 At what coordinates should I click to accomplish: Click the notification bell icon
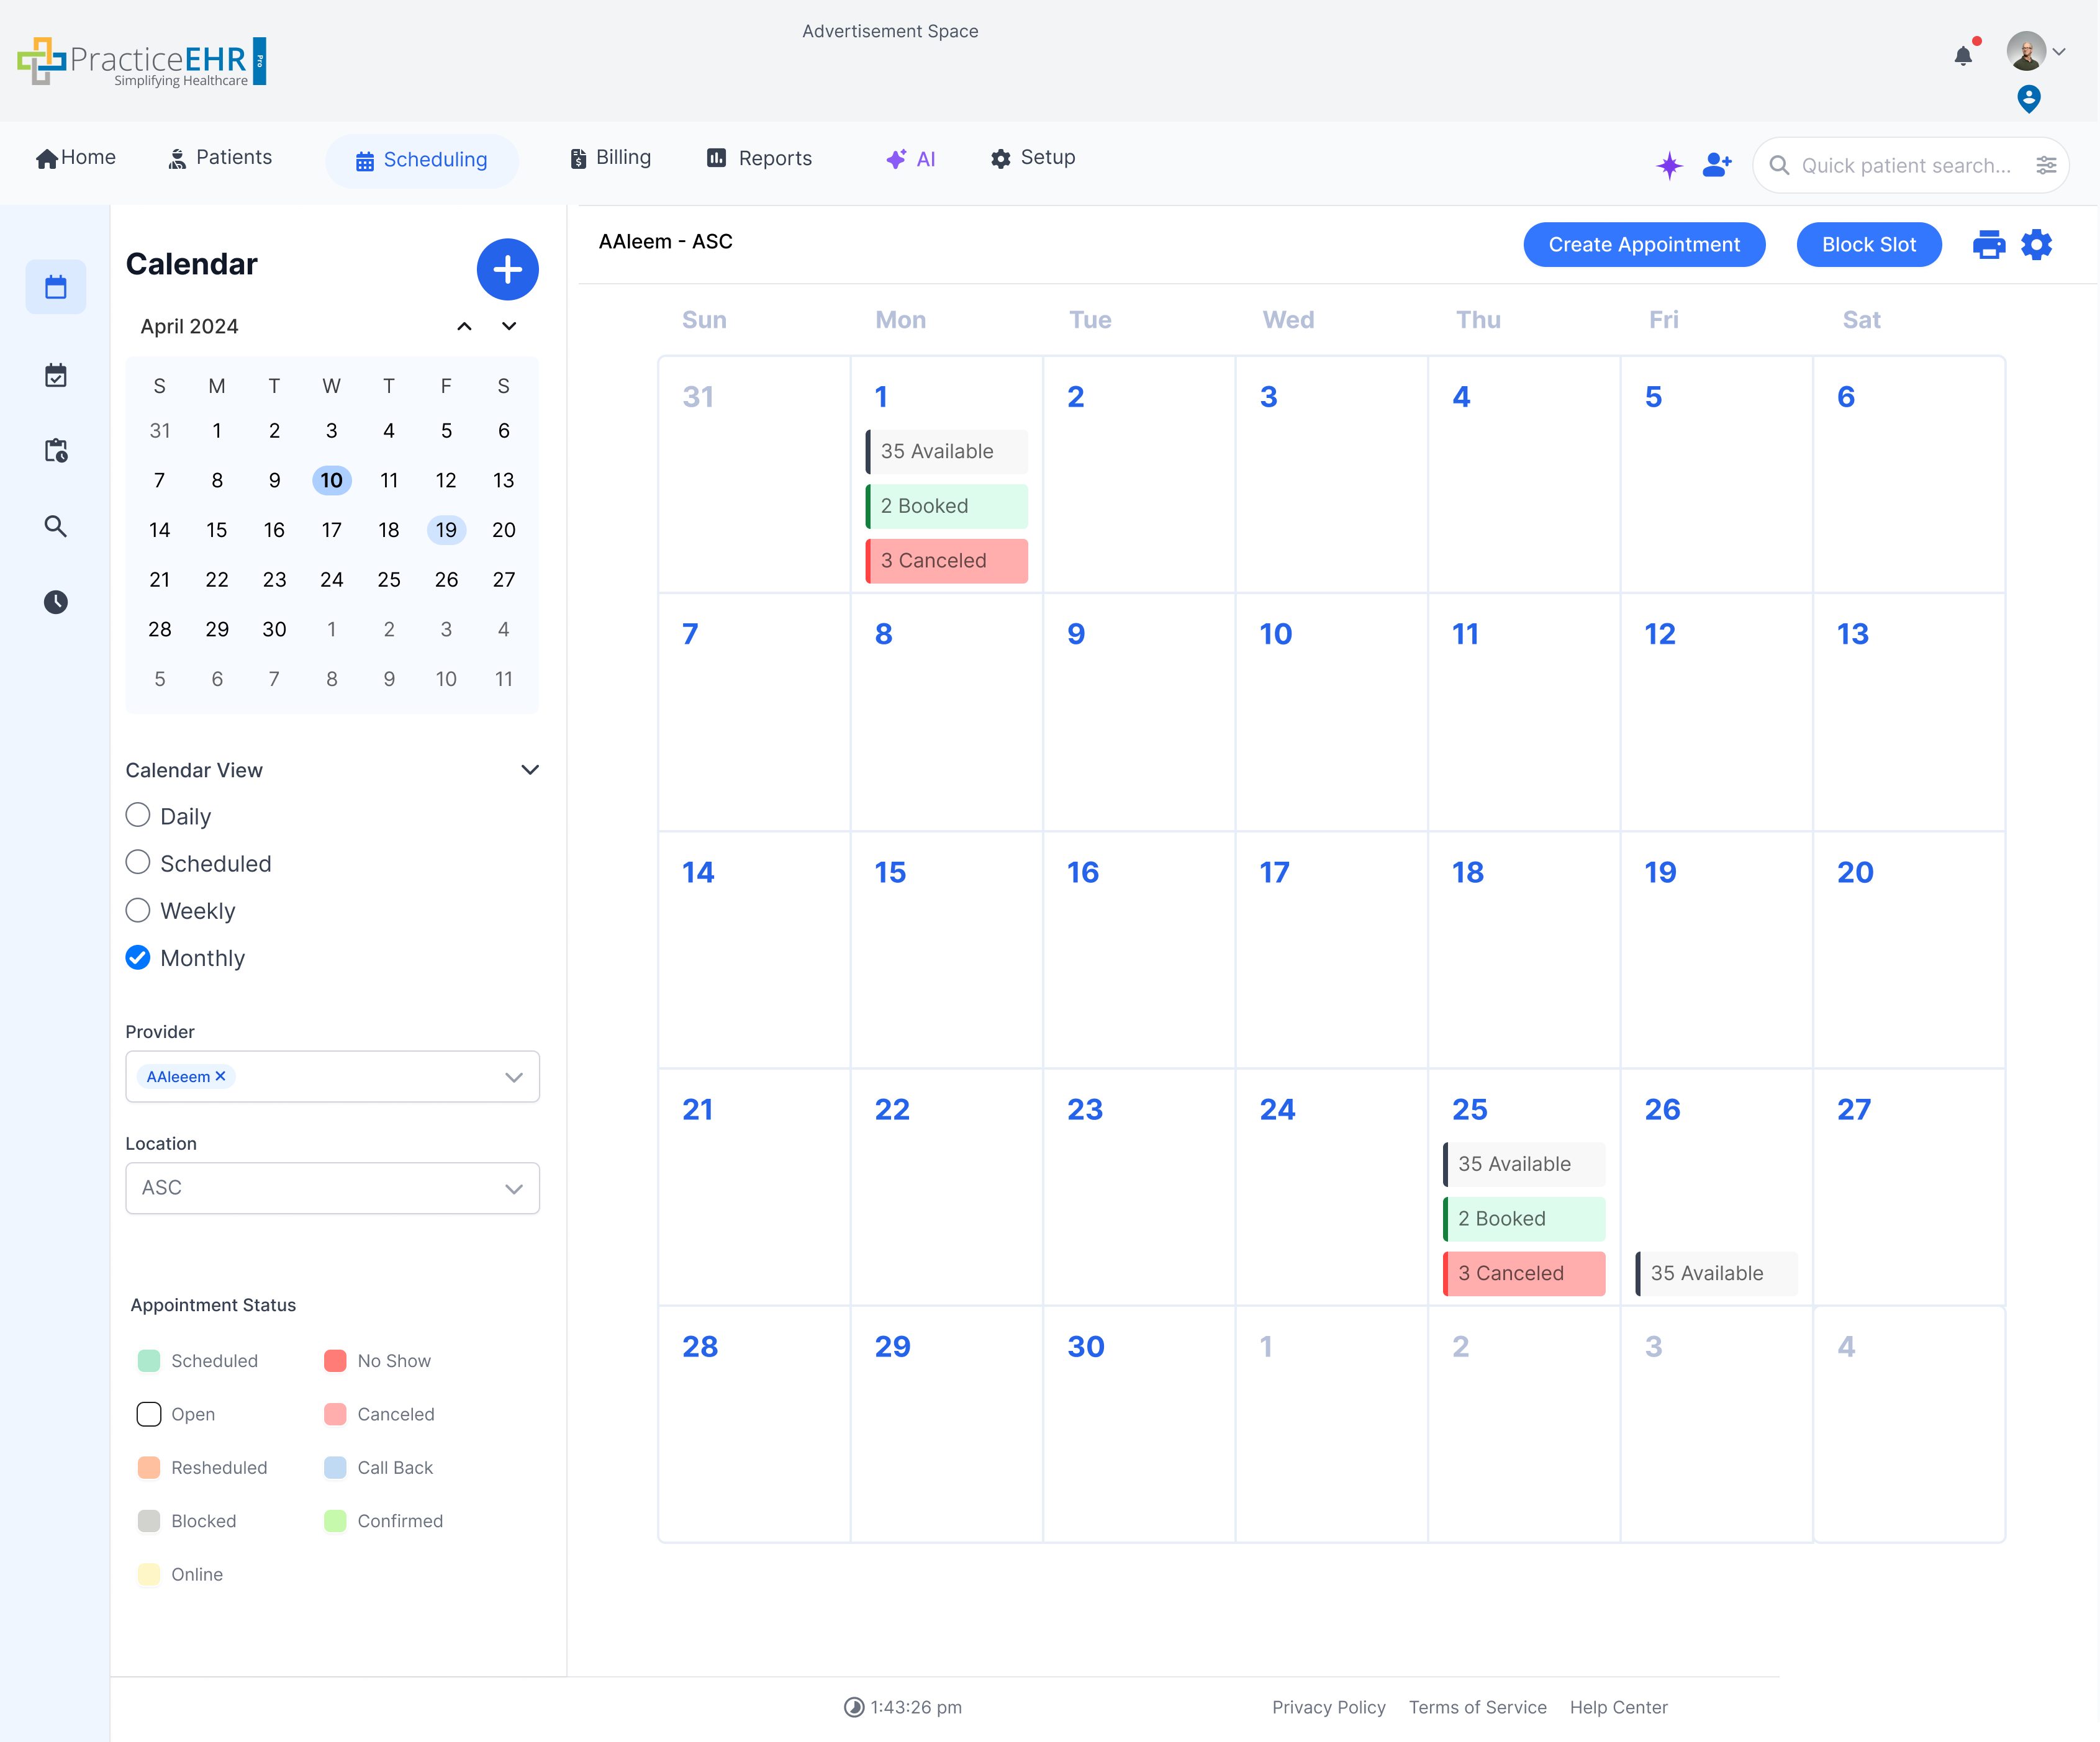pyautogui.click(x=1963, y=56)
